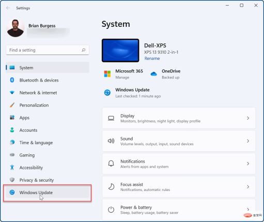This screenshot has width=264, height=222.
Task: Click the Windows Update icon in header
Action: (x=107, y=92)
